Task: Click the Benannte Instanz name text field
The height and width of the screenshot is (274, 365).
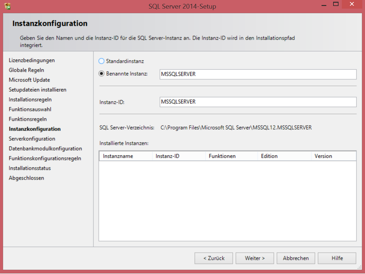Action: (258, 74)
